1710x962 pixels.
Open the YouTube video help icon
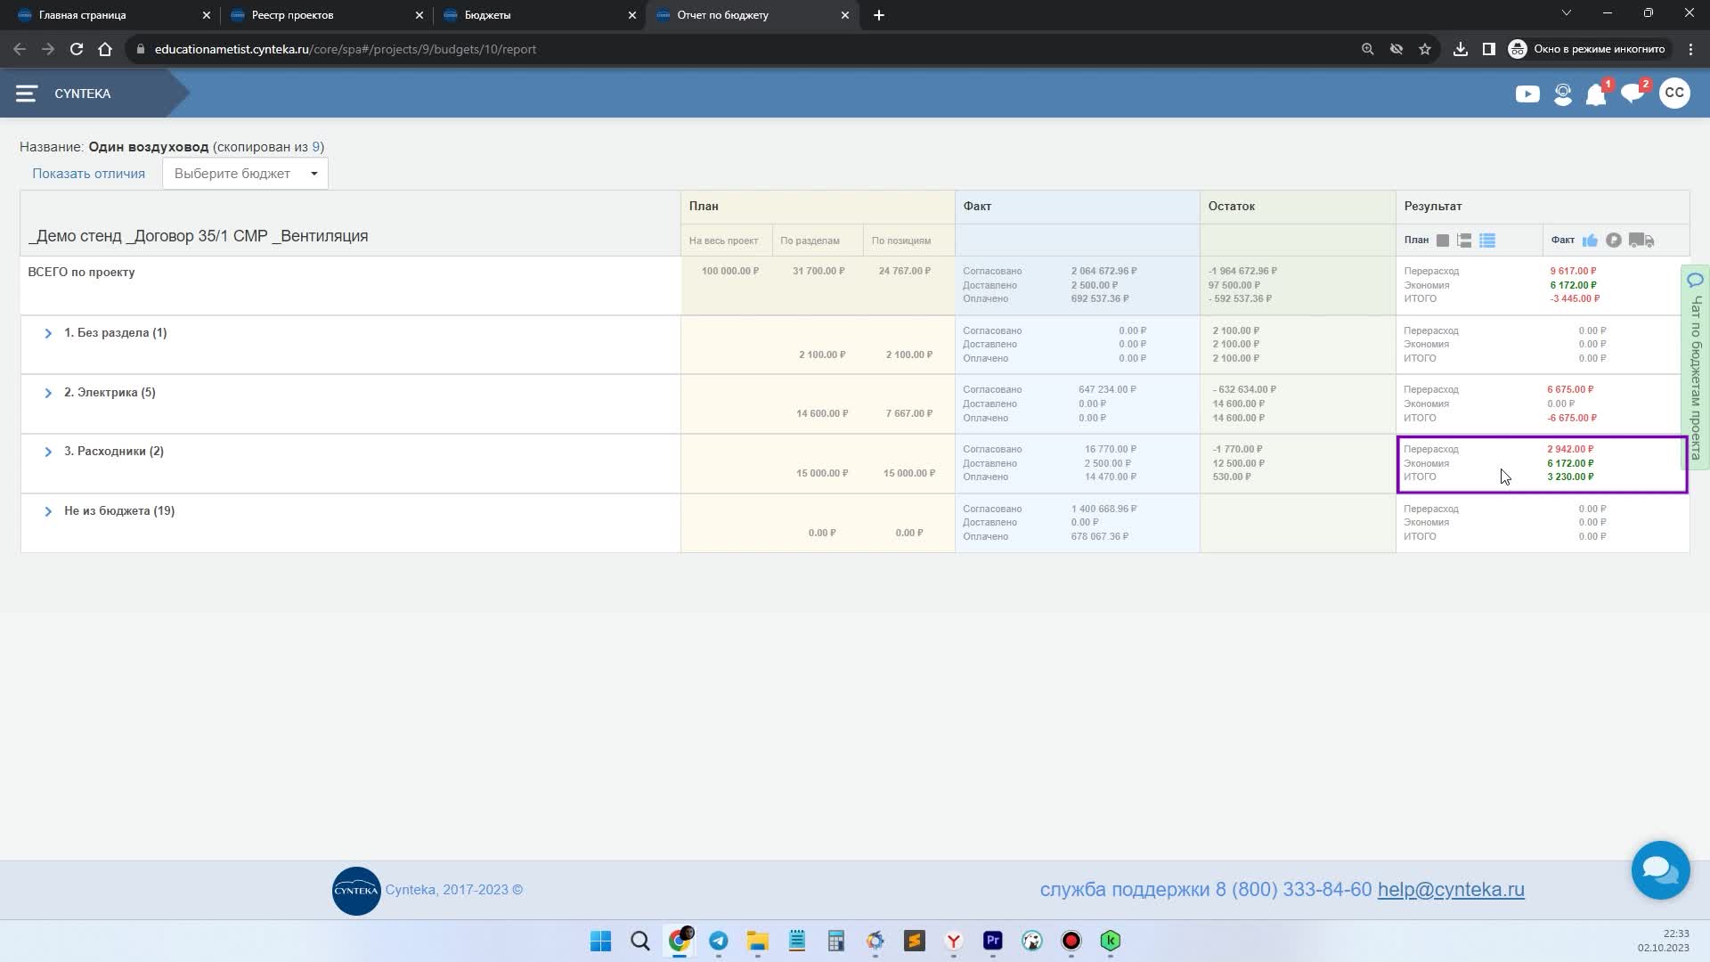[1527, 94]
